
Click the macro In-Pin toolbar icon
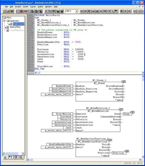(x=126, y=11)
